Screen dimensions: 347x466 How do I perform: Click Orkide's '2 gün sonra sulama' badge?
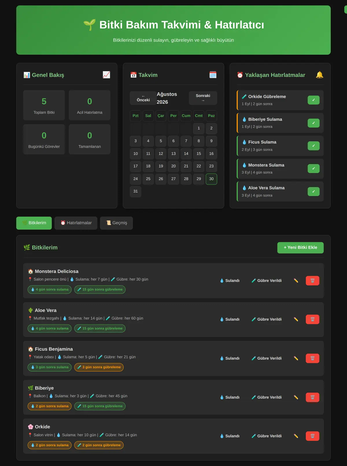pyautogui.click(x=49, y=445)
